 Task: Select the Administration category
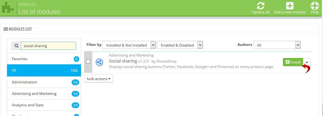click(x=44, y=82)
